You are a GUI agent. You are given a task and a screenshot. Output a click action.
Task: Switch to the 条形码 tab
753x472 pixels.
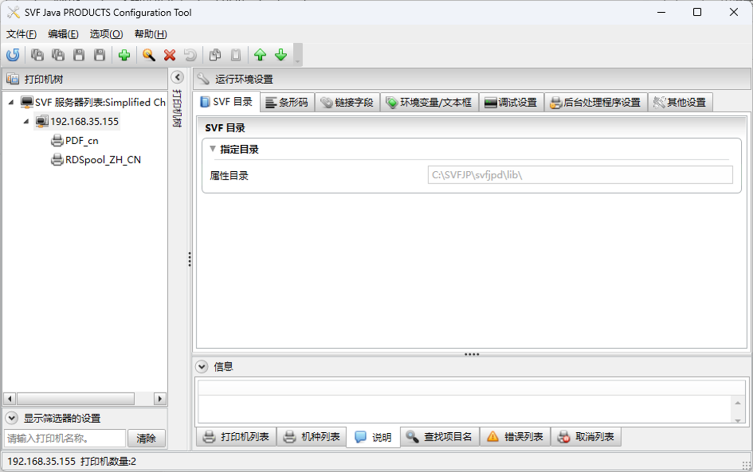pyautogui.click(x=287, y=102)
